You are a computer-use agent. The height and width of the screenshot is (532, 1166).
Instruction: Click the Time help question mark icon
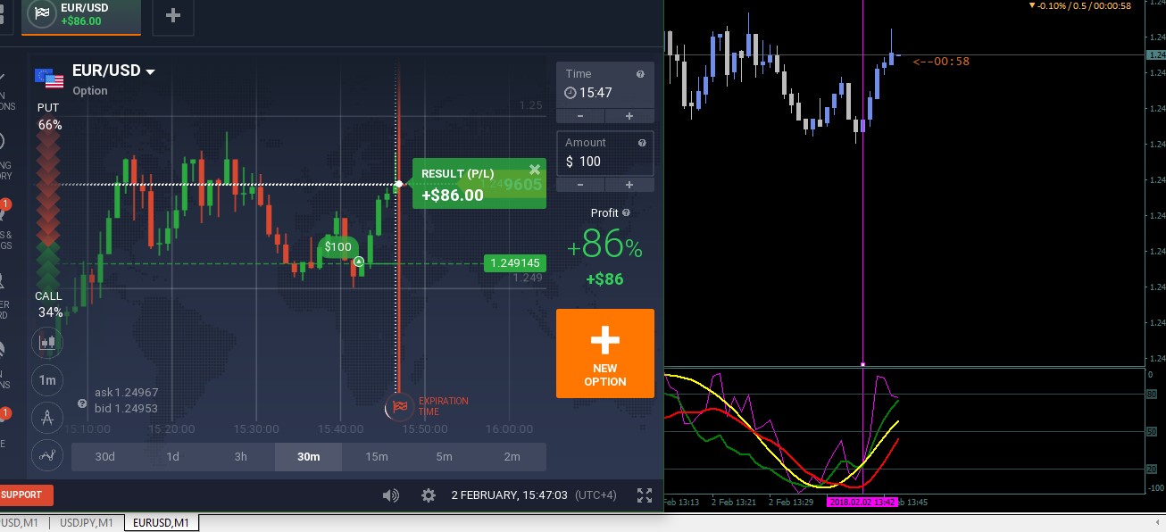tap(640, 74)
